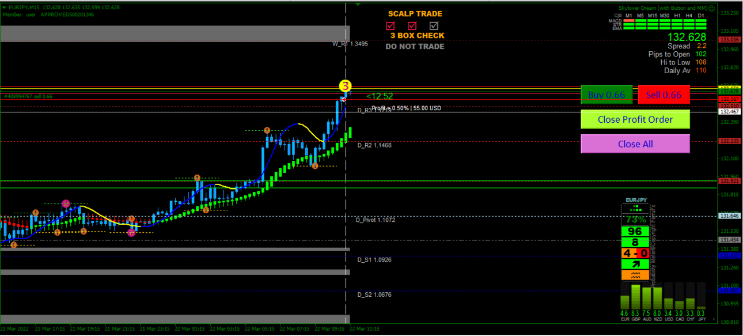Viewport: 743px width, 336px height.
Task: Click the magenta circle marker at swing high
Action: point(66,204)
